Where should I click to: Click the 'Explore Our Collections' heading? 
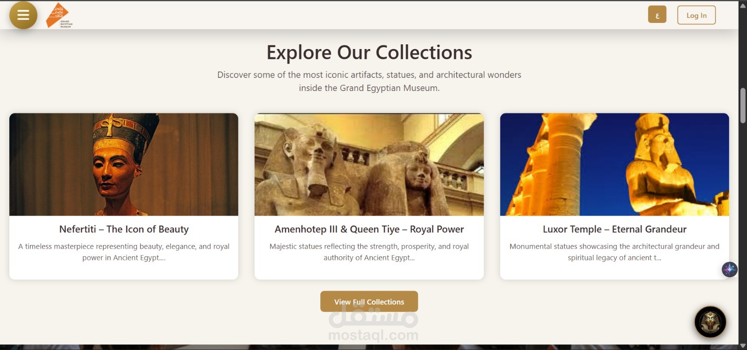[x=369, y=52]
